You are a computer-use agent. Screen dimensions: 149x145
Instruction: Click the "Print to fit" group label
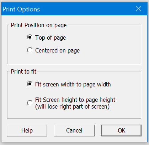click(24, 71)
